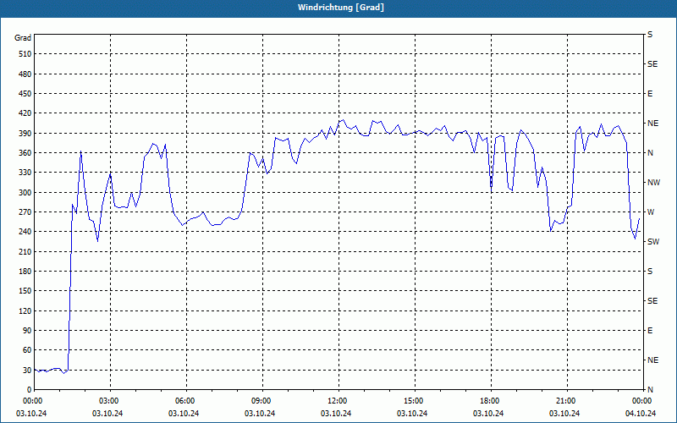
Task: Click the 510 value on the degree axis
Action: pos(25,54)
